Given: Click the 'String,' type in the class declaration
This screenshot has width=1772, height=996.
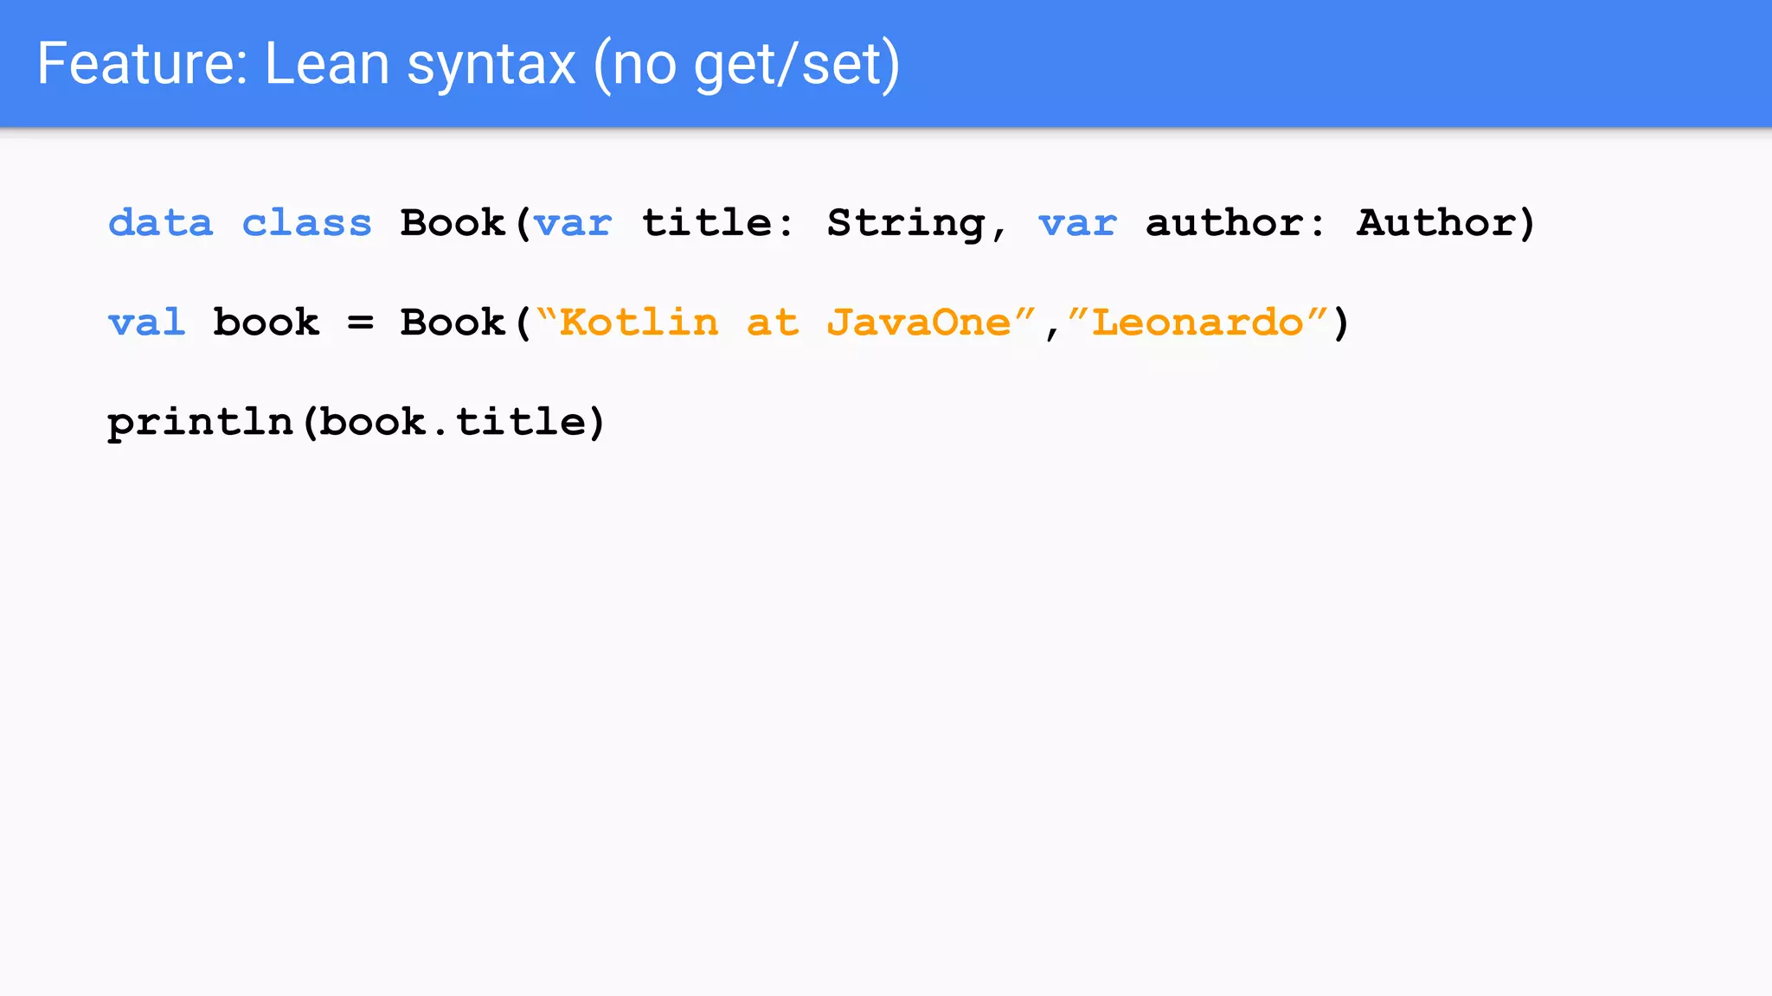Looking at the screenshot, I should (917, 225).
